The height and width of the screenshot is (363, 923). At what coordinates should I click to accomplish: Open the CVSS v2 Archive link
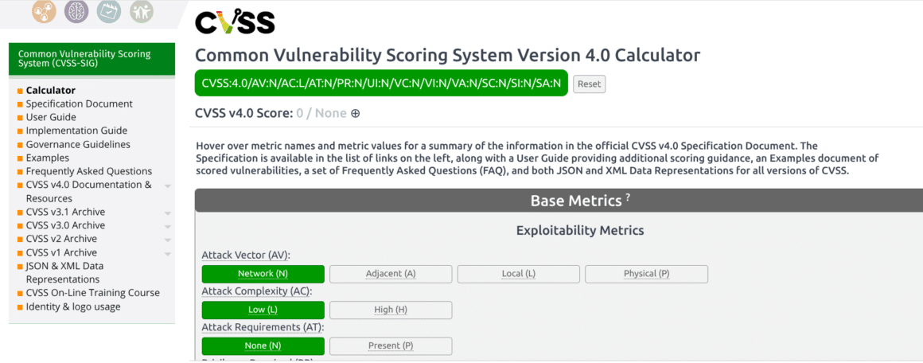point(61,240)
